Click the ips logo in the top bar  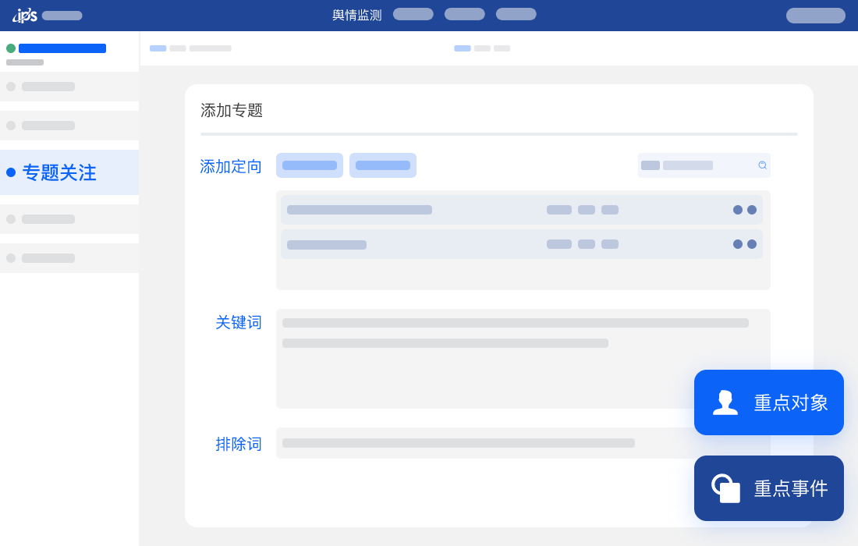pyautogui.click(x=24, y=15)
